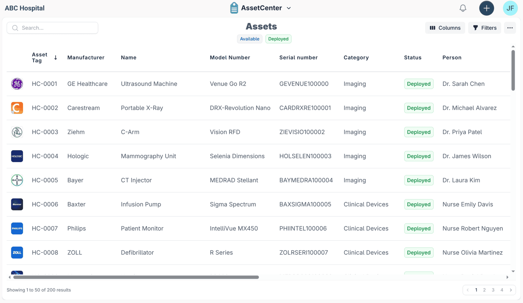Sort by the Name column header
The image size is (523, 303).
coord(129,57)
